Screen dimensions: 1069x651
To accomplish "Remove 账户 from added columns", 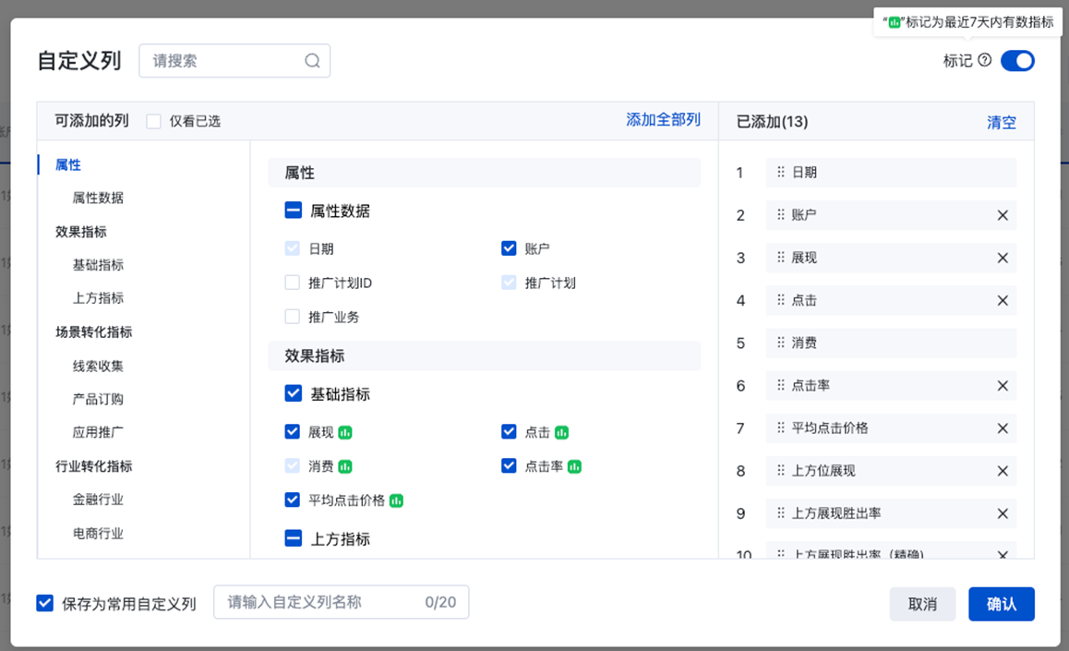I will 1003,215.
